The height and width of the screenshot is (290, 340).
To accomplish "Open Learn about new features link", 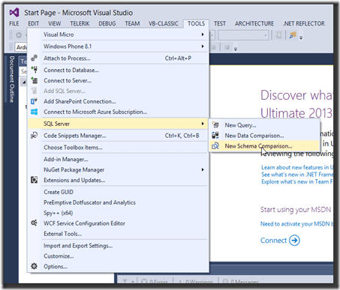I will point(297,167).
